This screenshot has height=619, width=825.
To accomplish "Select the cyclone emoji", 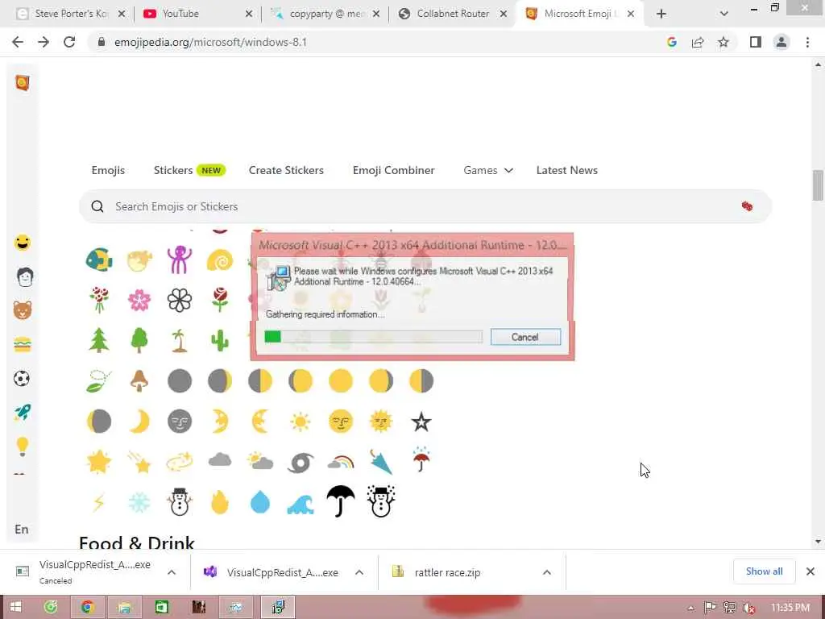I will pos(301,463).
